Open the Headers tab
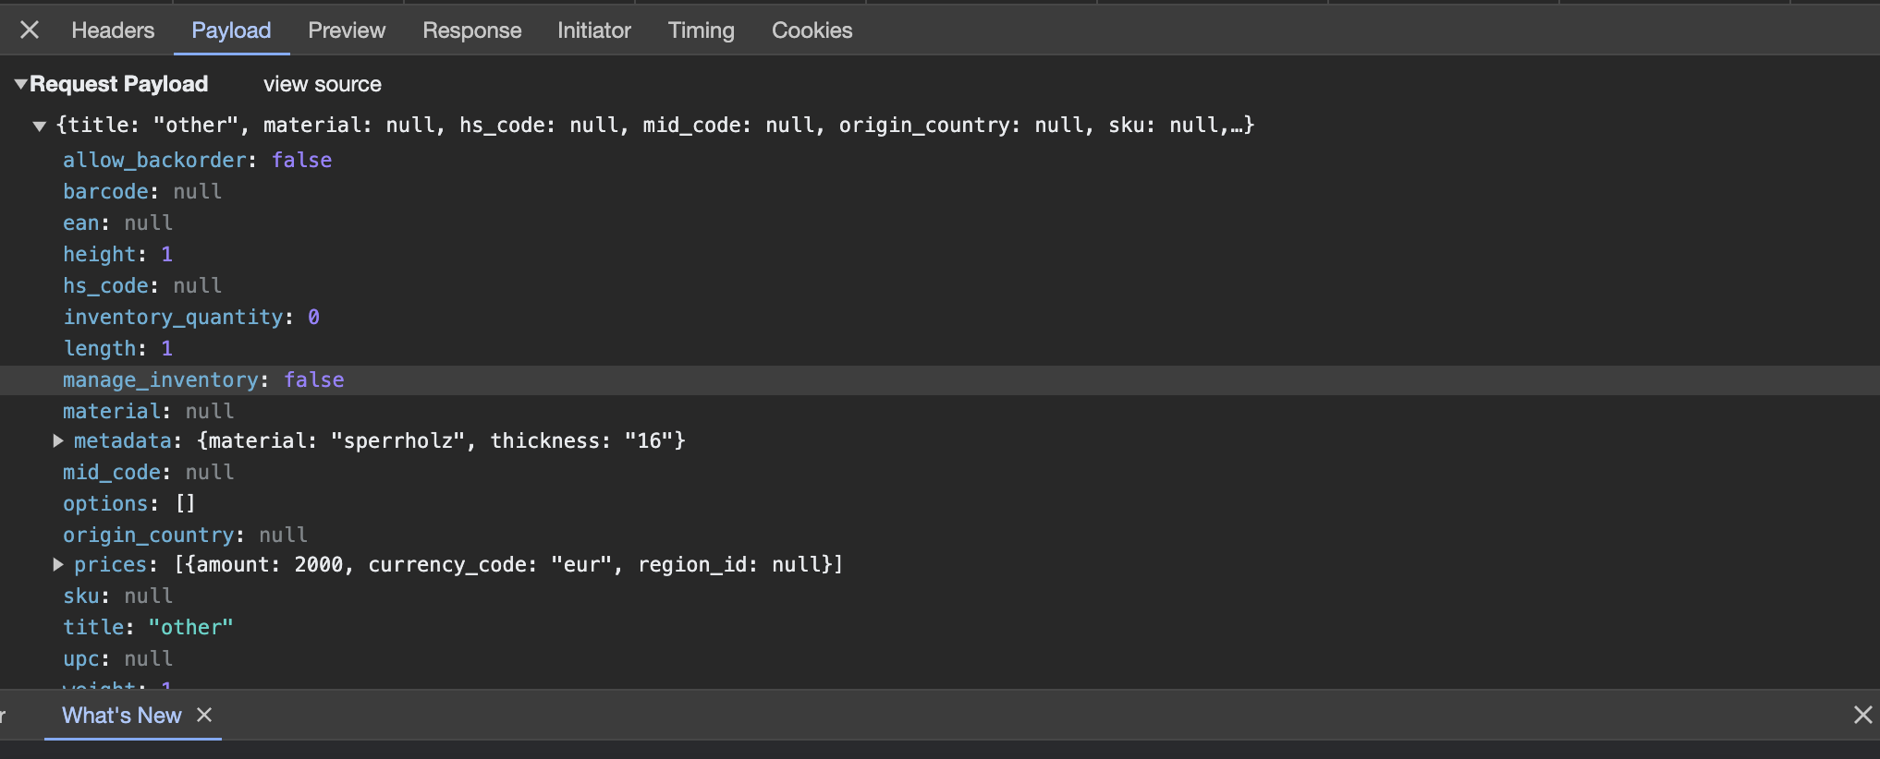The image size is (1880, 759). [x=112, y=30]
